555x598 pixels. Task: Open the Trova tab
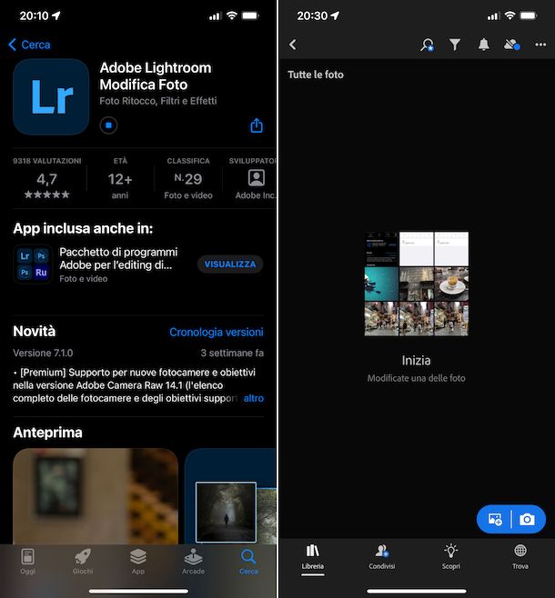tap(520, 557)
